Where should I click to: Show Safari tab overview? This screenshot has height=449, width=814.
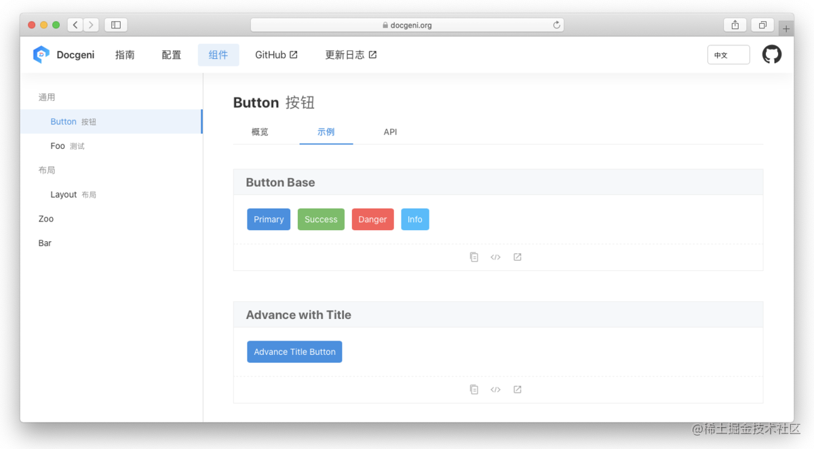pos(762,25)
